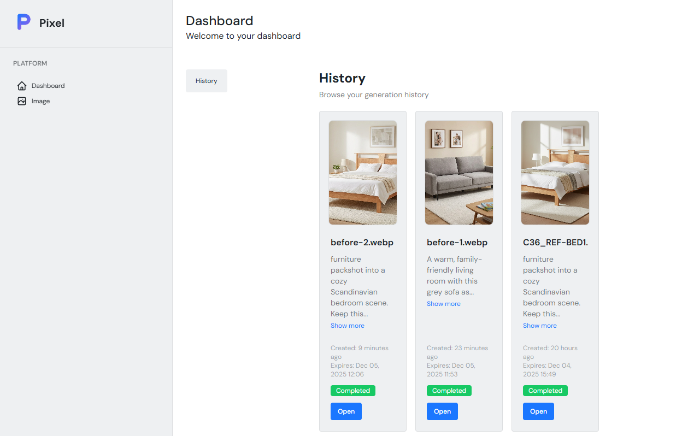The width and height of the screenshot is (682, 436).
Task: Navigate to Dashboard via sidebar entry
Action: click(x=47, y=85)
